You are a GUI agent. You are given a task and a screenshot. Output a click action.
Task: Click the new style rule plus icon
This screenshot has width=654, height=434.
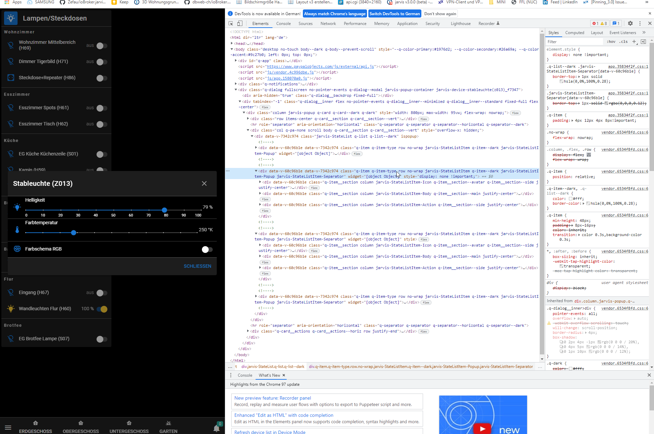coord(634,41)
